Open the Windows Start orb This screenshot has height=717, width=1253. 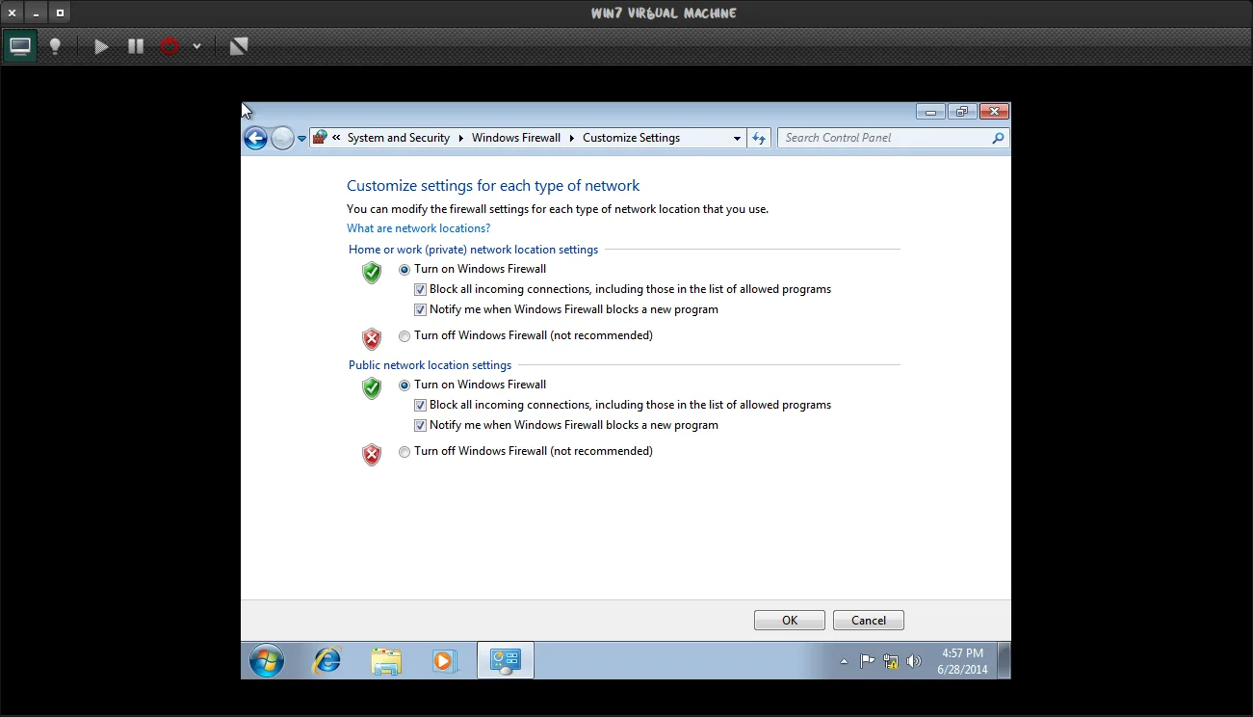(267, 661)
